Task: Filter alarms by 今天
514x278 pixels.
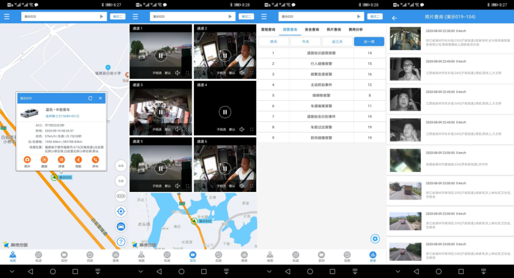Action: click(x=306, y=42)
